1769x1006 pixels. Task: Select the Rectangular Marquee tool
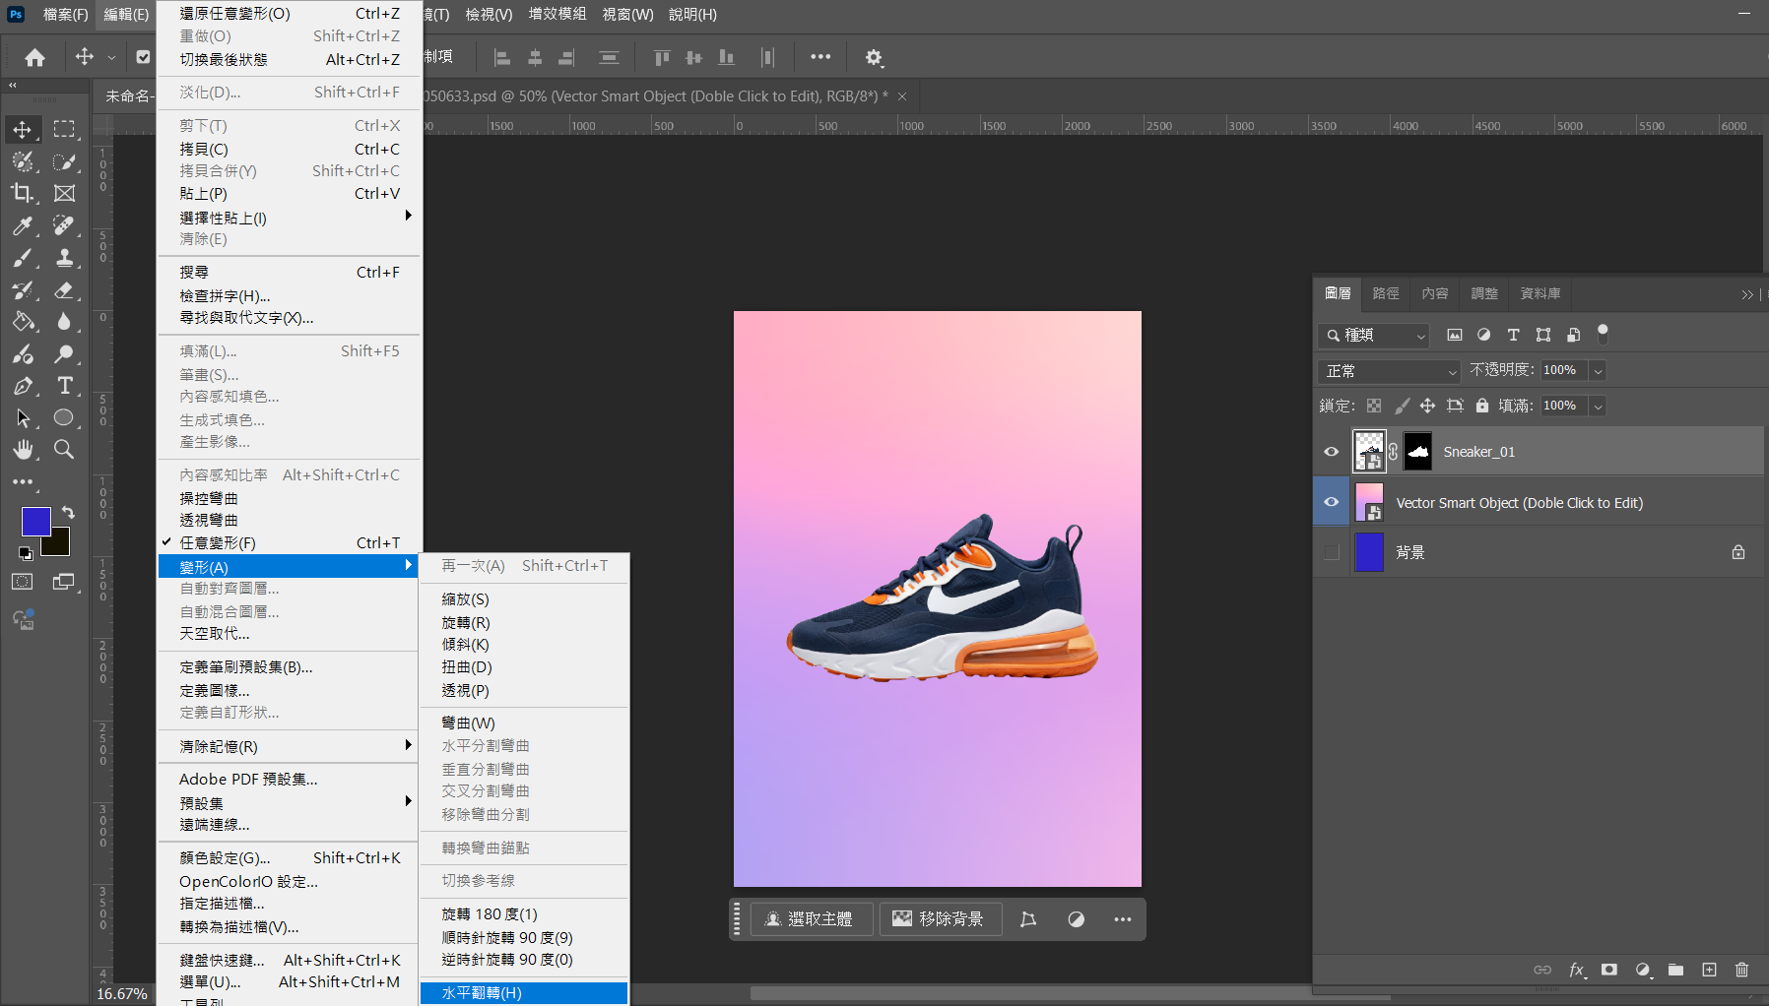(x=64, y=129)
